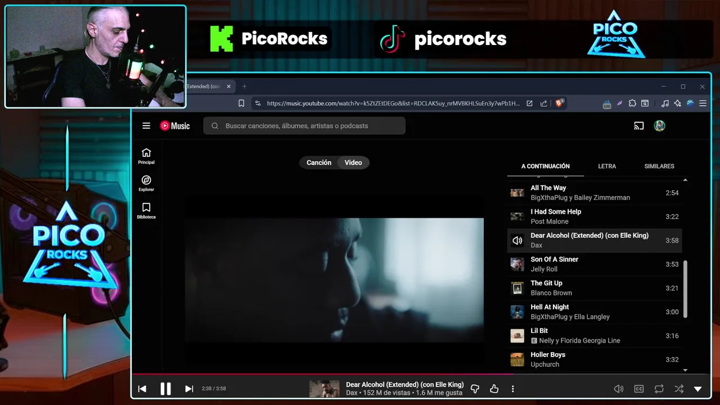The width and height of the screenshot is (720, 405).
Task: Click the site settings icon in address bar
Action: (258, 103)
